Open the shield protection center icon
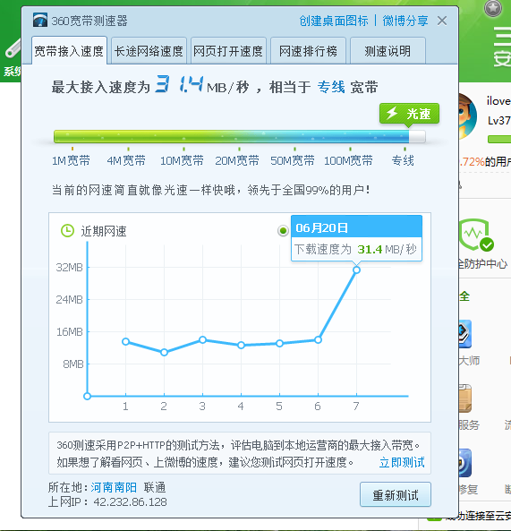The width and height of the screenshot is (511, 531). [x=476, y=235]
